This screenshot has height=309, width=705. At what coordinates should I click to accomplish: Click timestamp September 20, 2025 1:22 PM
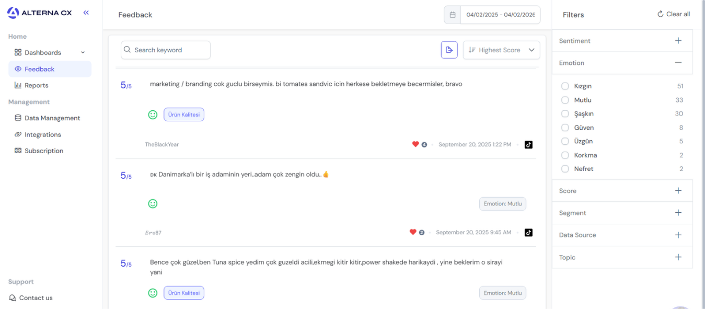pyautogui.click(x=475, y=144)
